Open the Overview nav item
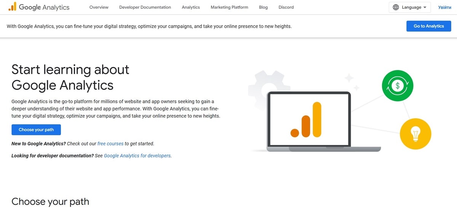 [x=99, y=7]
